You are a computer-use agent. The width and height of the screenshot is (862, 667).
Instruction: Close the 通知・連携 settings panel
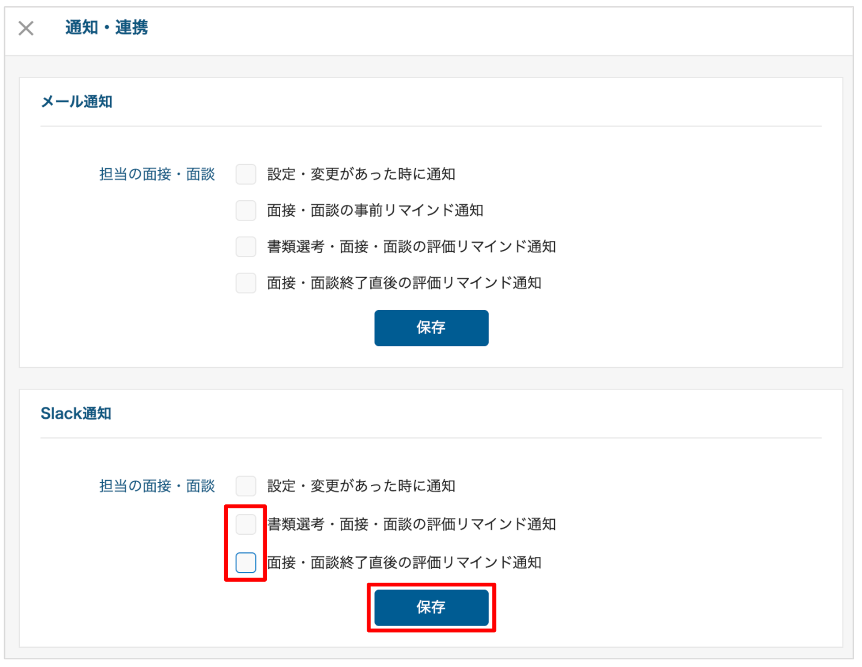coord(26,28)
